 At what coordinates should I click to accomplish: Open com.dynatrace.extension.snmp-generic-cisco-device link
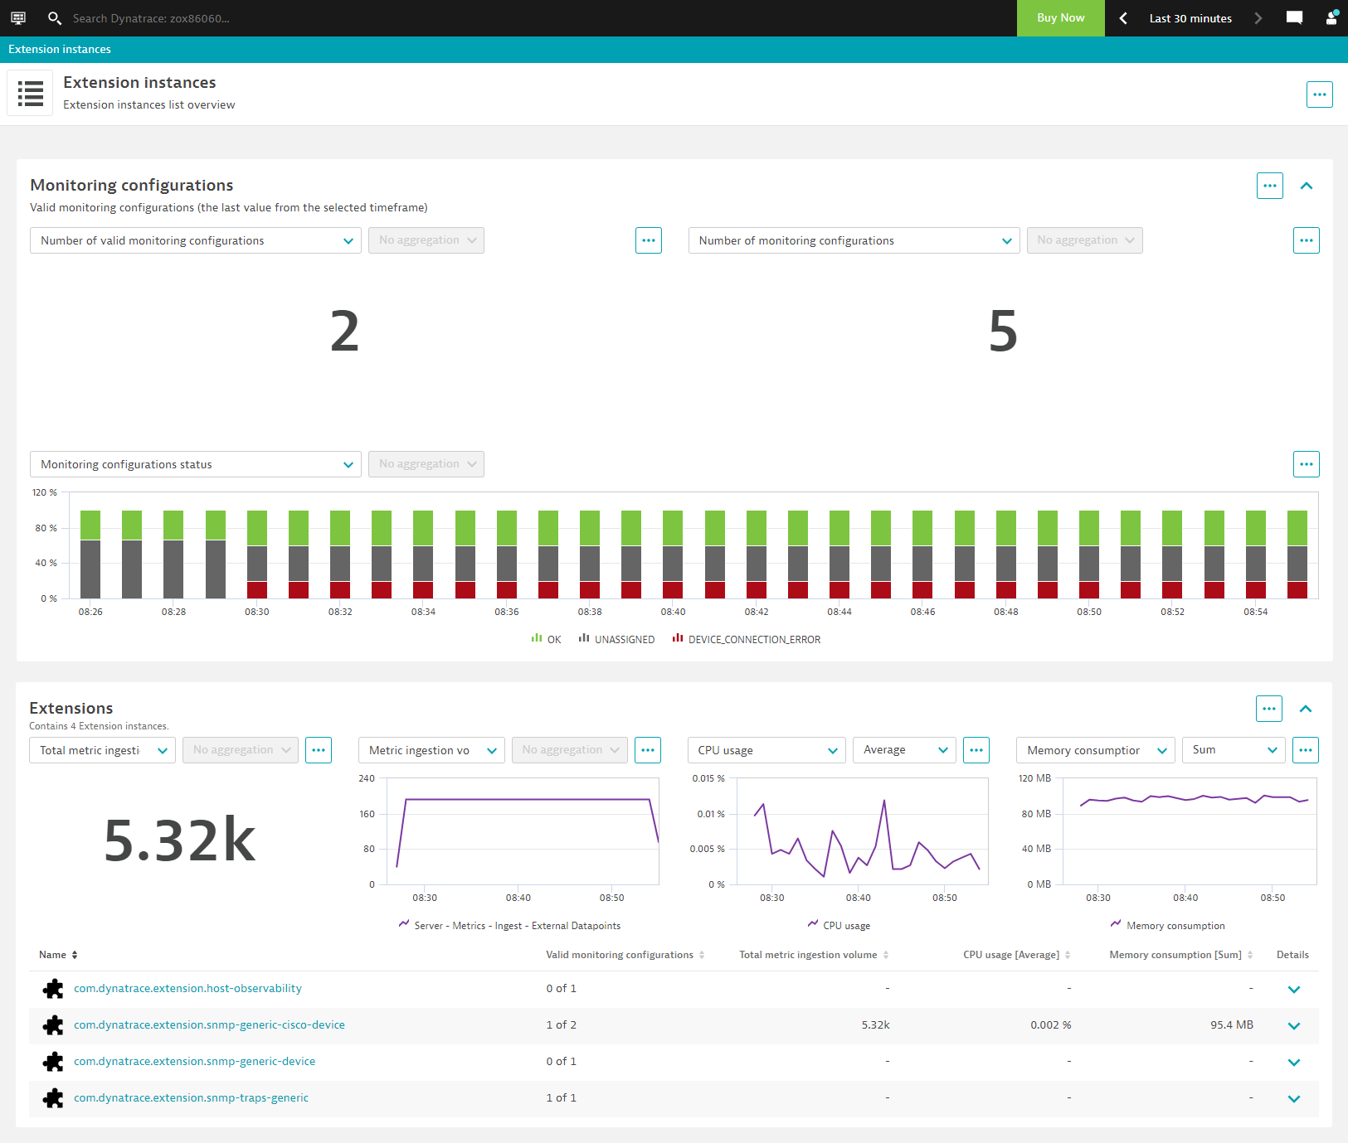pos(209,1024)
